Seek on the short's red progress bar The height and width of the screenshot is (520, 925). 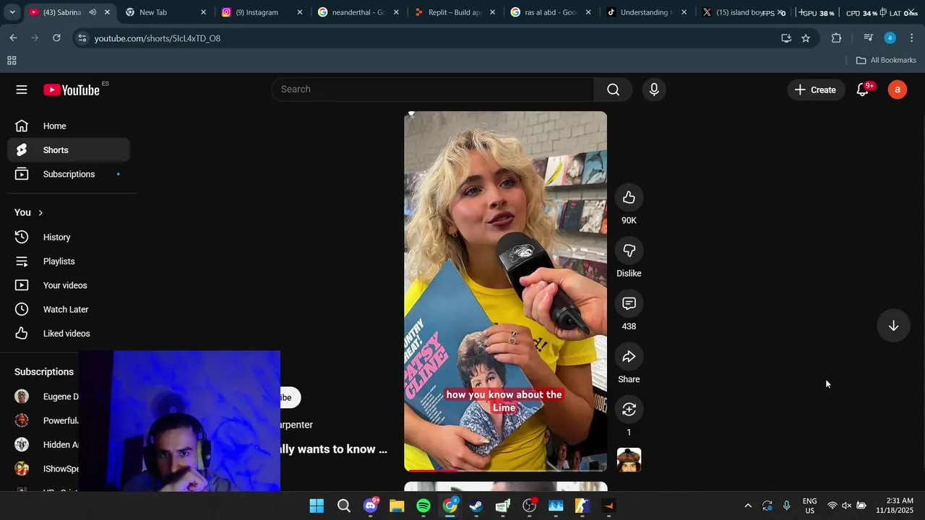505,470
